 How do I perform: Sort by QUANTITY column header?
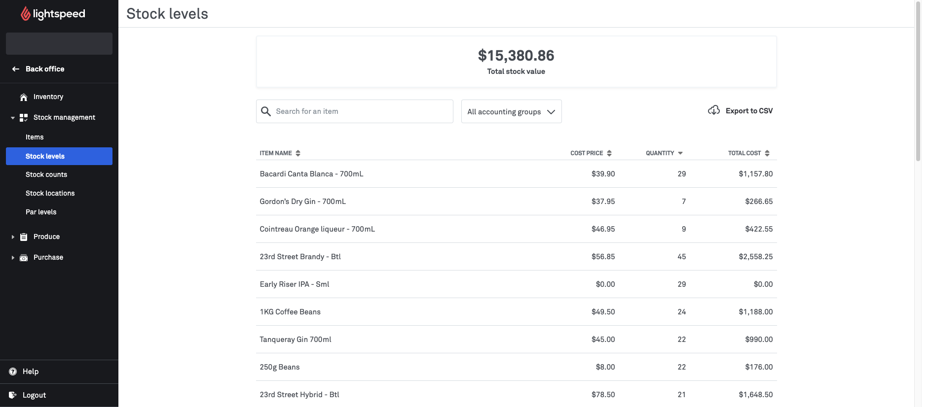coord(660,153)
